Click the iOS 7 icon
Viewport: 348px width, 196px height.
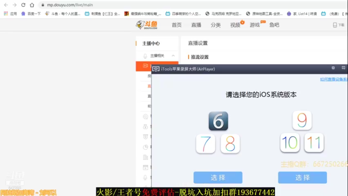(x=205, y=144)
